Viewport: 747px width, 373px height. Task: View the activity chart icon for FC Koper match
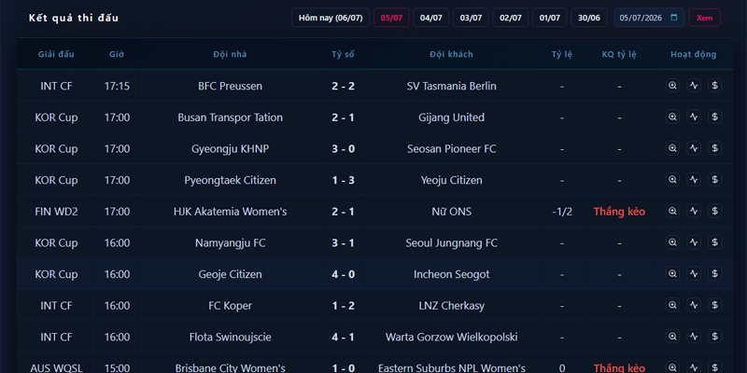click(694, 306)
